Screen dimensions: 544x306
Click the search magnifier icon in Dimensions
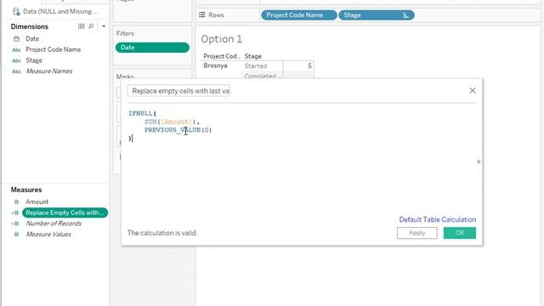pos(91,26)
